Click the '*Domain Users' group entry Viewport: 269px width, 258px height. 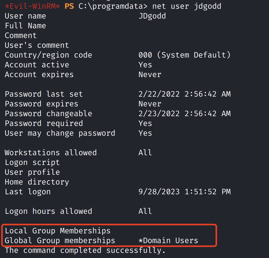tap(168, 241)
